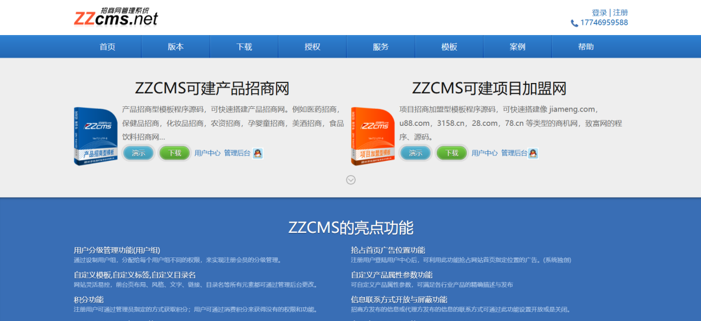
Task: Click heading ZZCMS可建产品招商网
Action: point(212,88)
